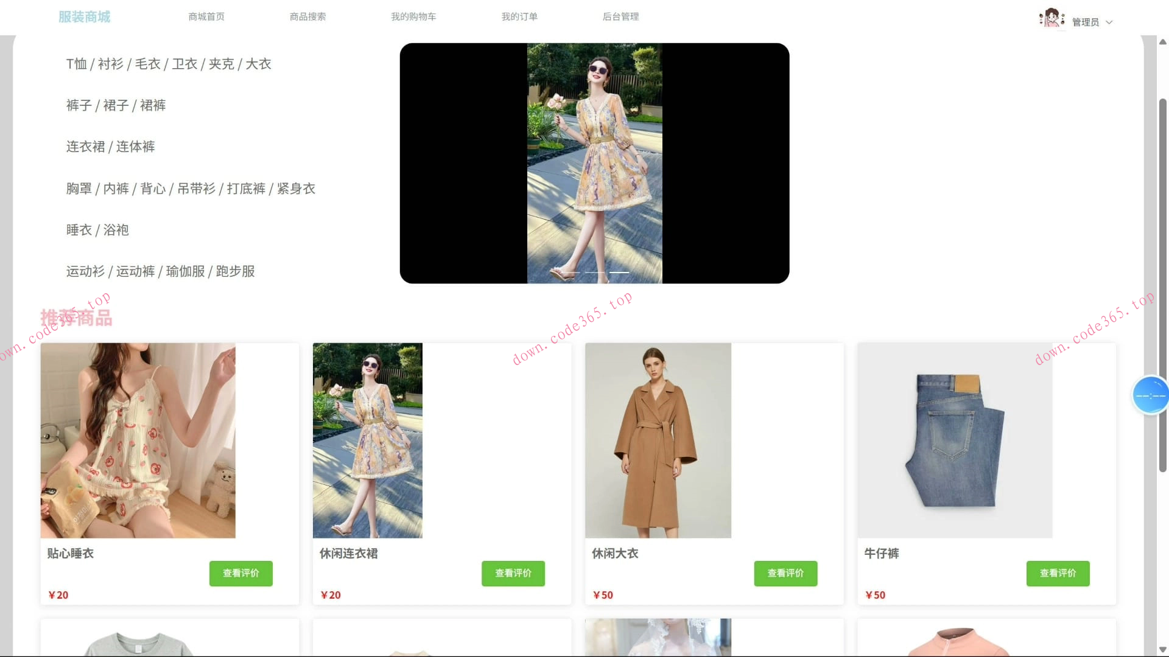1169x657 pixels.
Task: Select the second carousel indicator dot
Action: [594, 273]
